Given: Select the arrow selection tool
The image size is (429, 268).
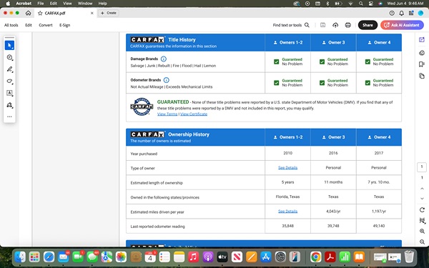Looking at the screenshot, I should [9, 46].
